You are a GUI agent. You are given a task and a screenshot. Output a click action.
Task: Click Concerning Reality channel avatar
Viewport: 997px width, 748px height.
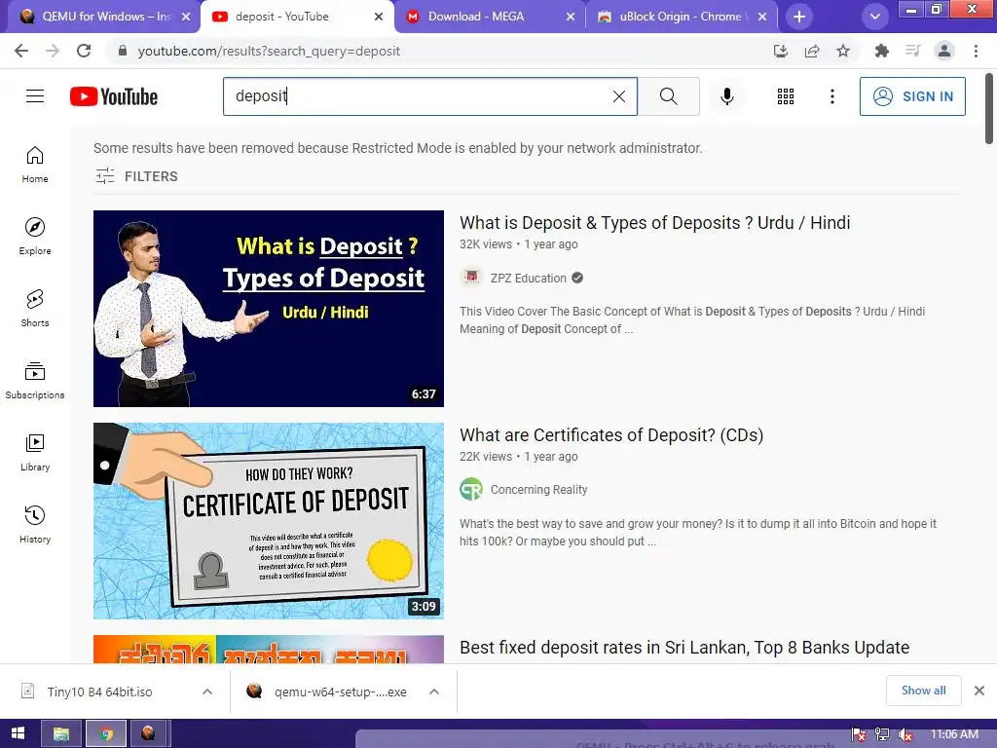tap(471, 490)
